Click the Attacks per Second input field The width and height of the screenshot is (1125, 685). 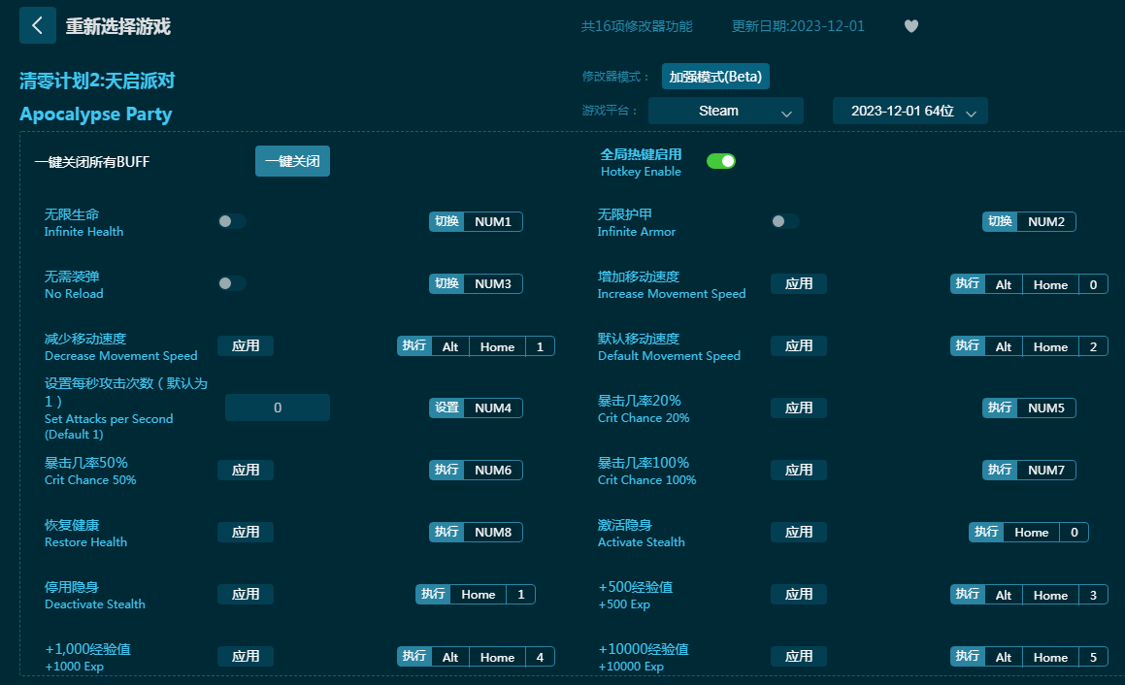(x=278, y=408)
